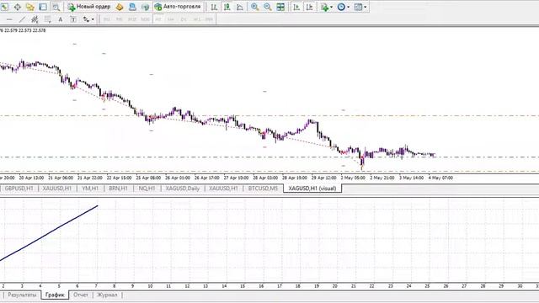The image size is (539, 303).
Task: Open the XAUUSD,H1 tab beside BTCUSD,M5
Action: click(223, 189)
